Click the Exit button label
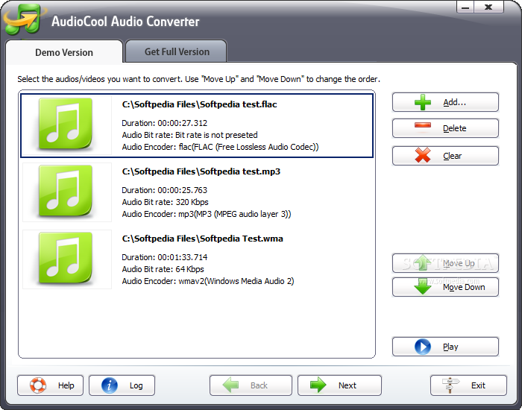The image size is (522, 410). click(478, 385)
